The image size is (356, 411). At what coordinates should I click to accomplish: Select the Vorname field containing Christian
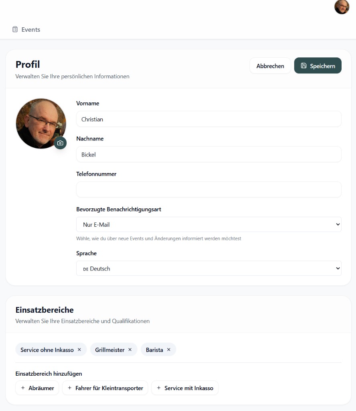pyautogui.click(x=208, y=119)
